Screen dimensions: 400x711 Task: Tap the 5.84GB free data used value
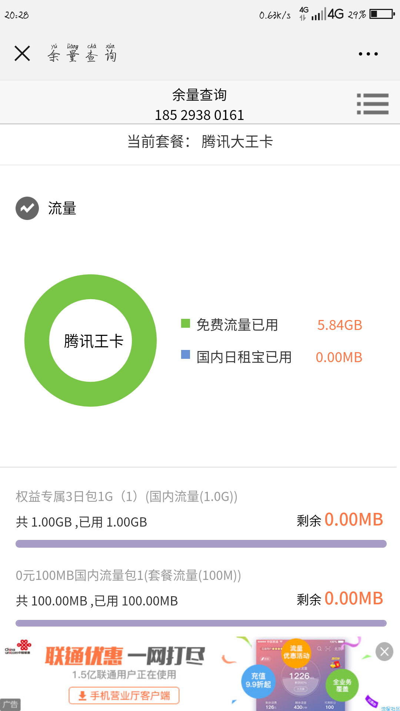click(x=340, y=325)
